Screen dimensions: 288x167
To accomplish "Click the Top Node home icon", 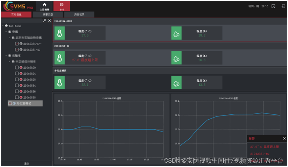I will pyautogui.click(x=6, y=26).
